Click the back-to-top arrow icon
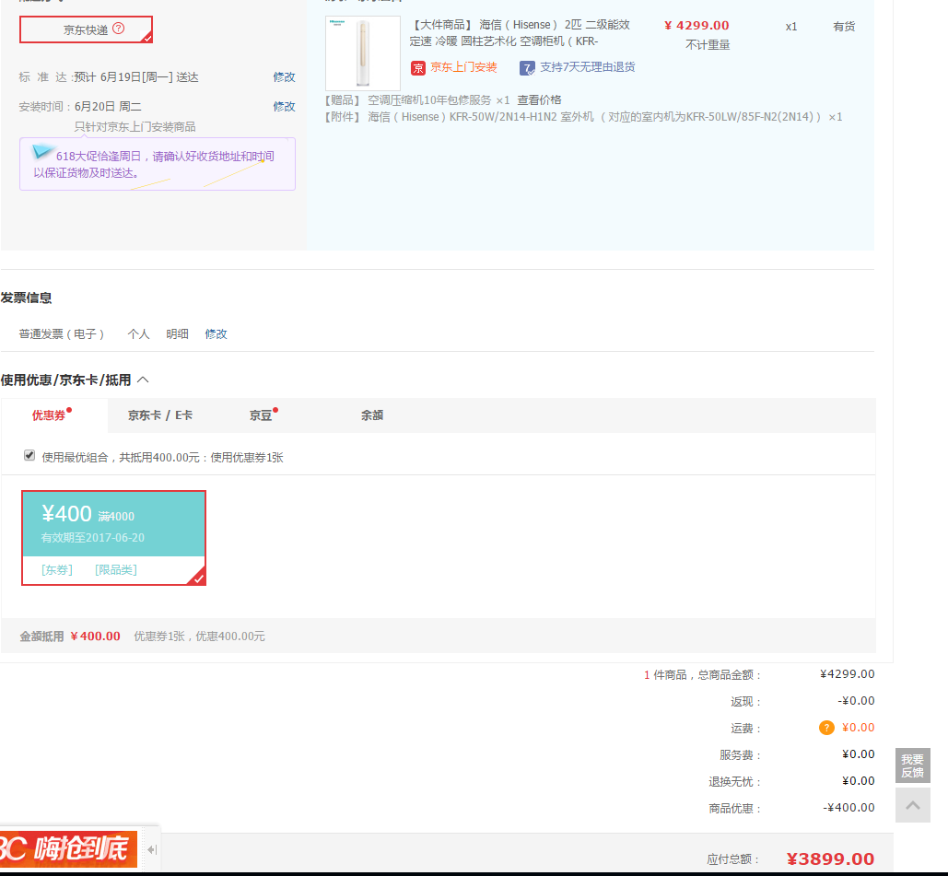 (x=913, y=805)
